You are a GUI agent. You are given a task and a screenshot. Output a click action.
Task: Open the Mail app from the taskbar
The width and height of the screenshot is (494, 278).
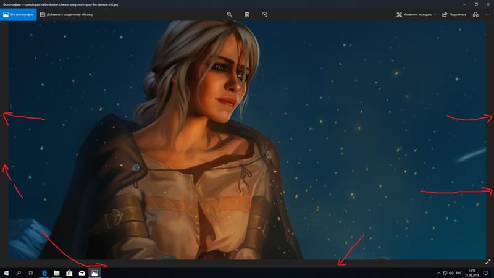pos(82,273)
